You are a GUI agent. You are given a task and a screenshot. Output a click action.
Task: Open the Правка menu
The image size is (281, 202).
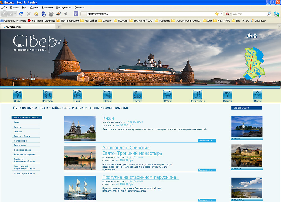(x=14, y=8)
